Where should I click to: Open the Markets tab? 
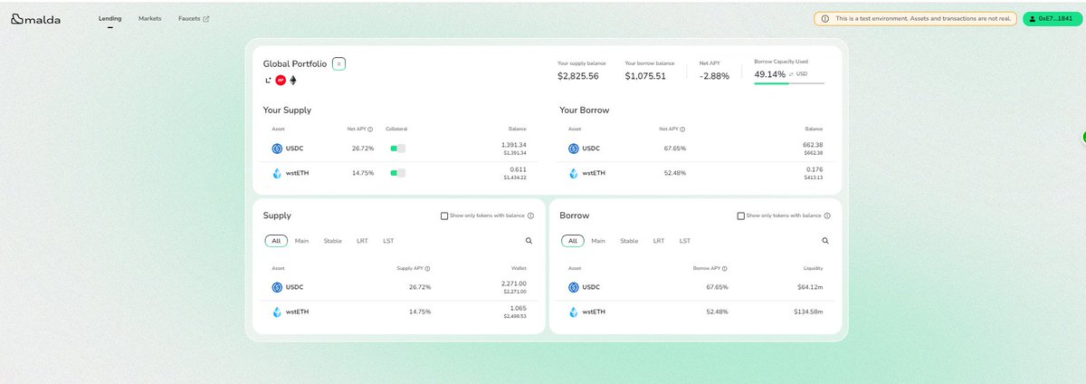click(150, 18)
